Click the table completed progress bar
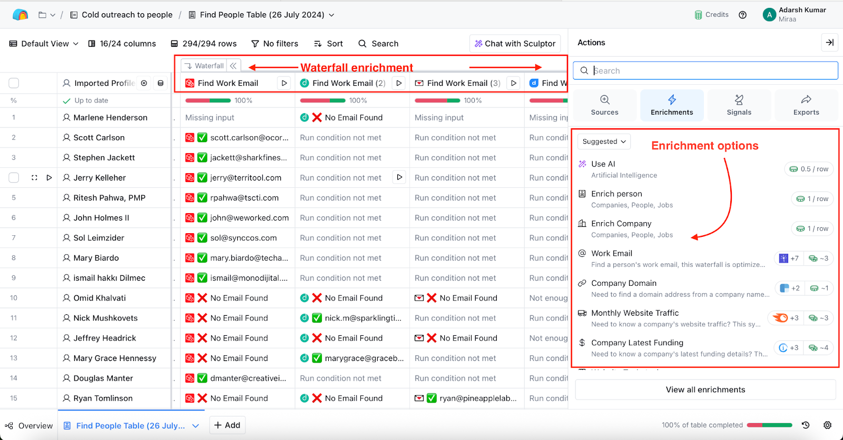This screenshot has width=843, height=440. tap(770, 425)
